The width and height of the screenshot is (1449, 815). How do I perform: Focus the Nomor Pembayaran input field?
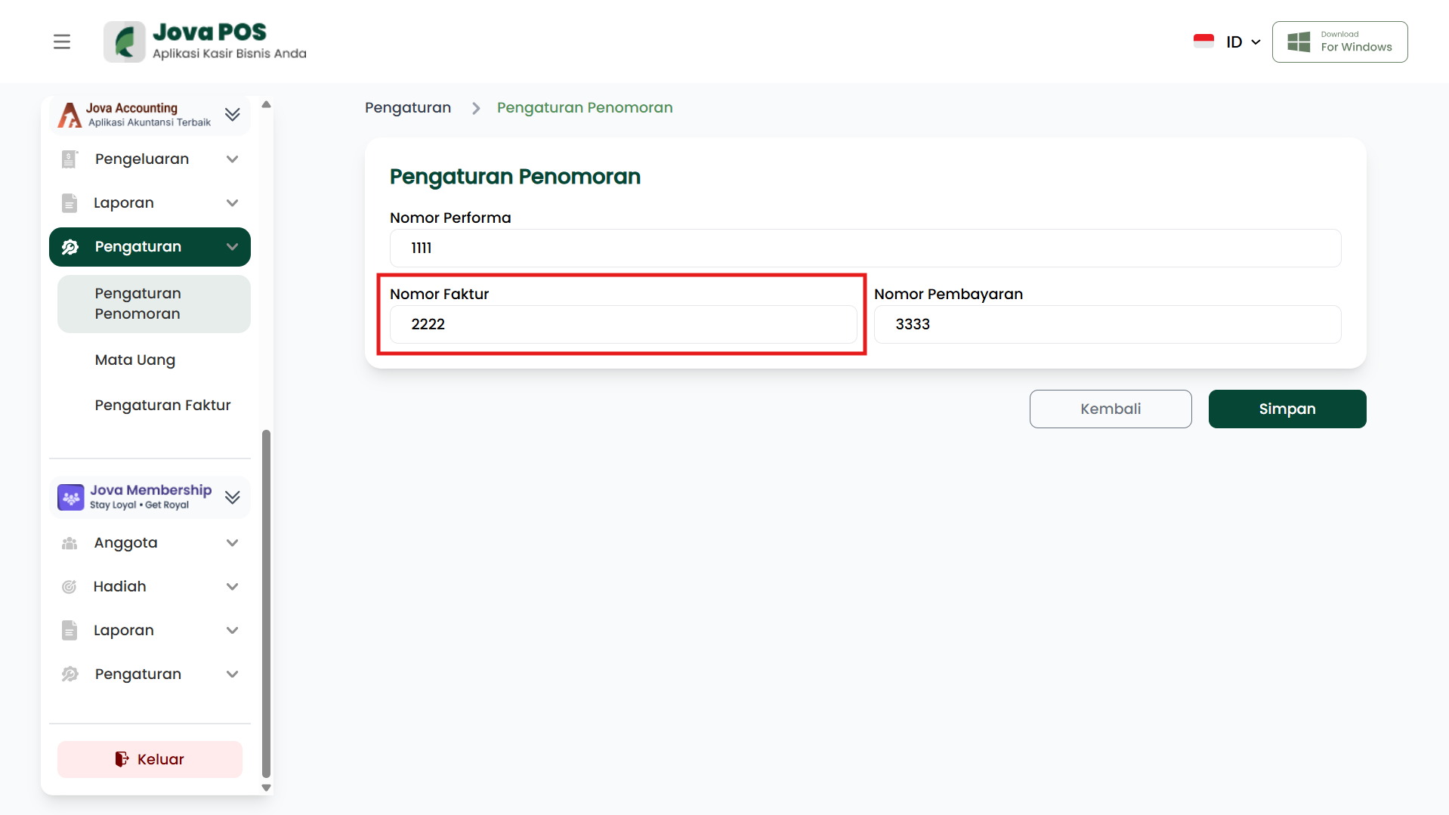1107,324
